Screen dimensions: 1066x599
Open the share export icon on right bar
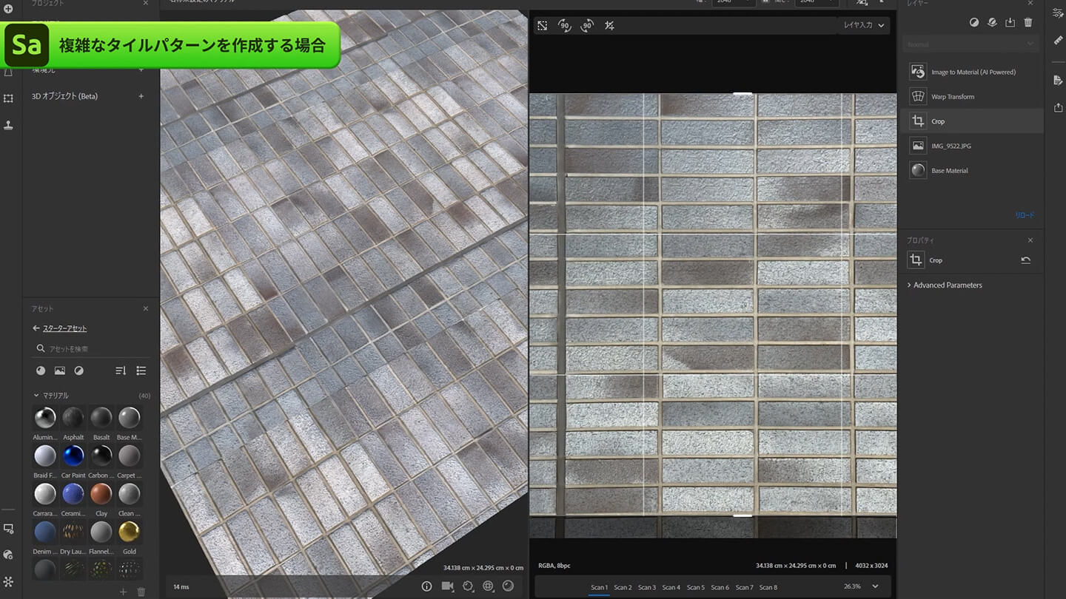pyautogui.click(x=1058, y=107)
